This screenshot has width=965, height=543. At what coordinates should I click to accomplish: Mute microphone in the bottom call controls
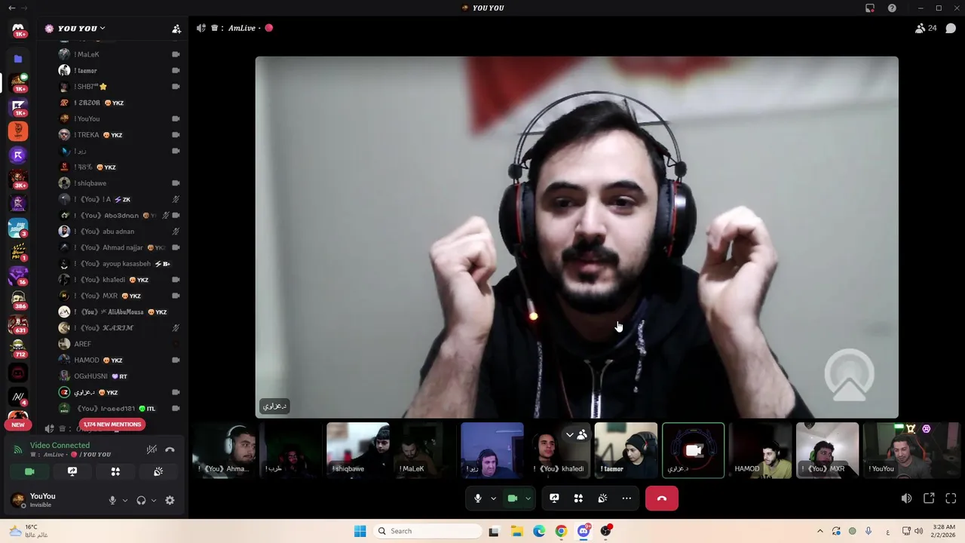(x=478, y=499)
